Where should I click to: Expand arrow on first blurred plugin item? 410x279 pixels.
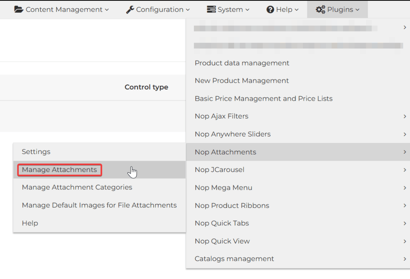pos(405,27)
